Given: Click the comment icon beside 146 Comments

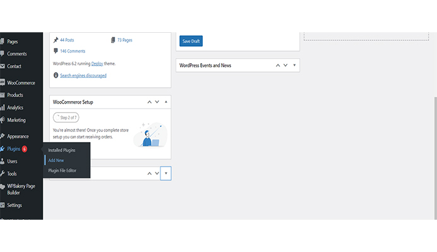Looking at the screenshot, I should pos(56,51).
